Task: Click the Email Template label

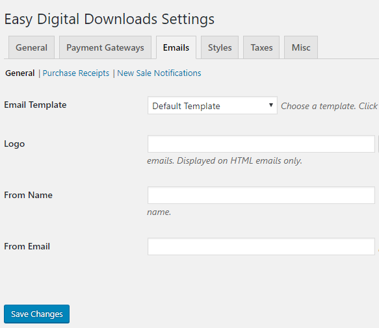Action: click(35, 105)
